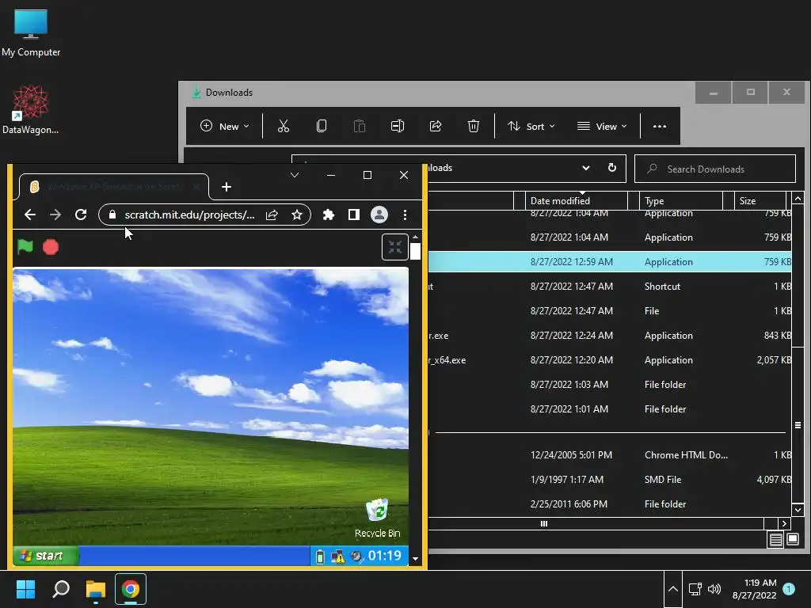Open the Sort dropdown in Downloads
Image resolution: width=811 pixels, height=608 pixels.
531,126
